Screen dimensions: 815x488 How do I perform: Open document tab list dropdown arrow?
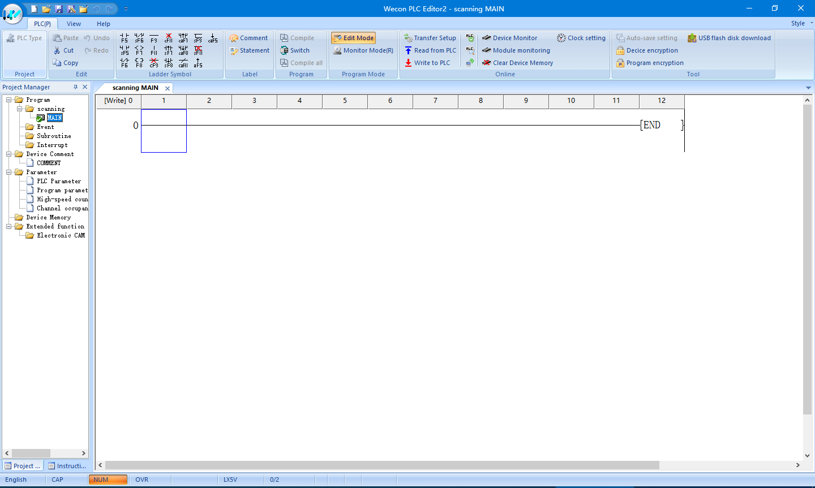808,88
